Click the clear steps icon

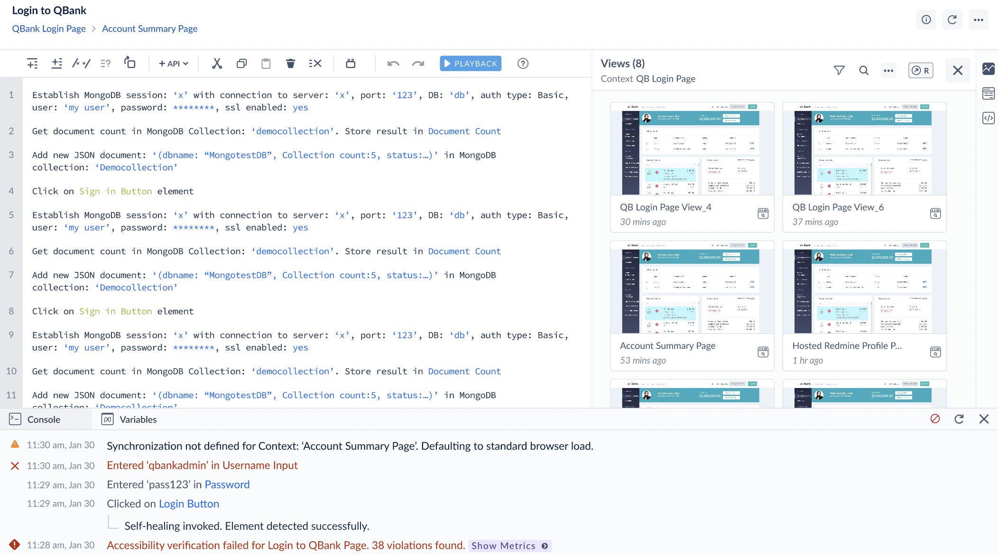click(x=315, y=64)
